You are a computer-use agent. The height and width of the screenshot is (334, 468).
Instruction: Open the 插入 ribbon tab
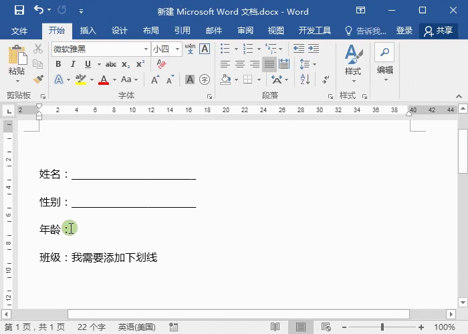point(88,31)
